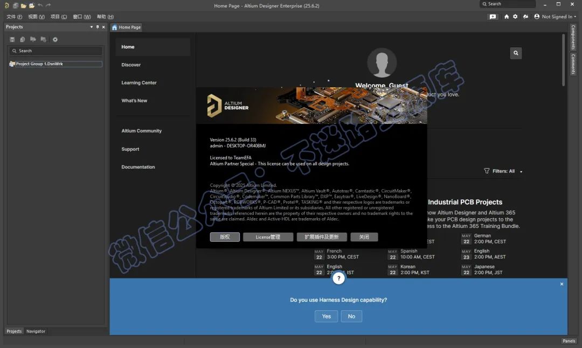This screenshot has height=348, width=582.
Task: Select the French 3:00 PM, CEST session
Action: coord(337,254)
